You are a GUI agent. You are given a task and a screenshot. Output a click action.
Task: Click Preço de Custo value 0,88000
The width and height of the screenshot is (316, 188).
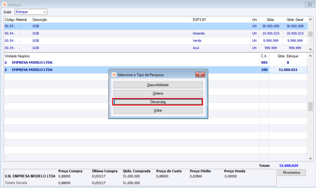click(x=162, y=176)
